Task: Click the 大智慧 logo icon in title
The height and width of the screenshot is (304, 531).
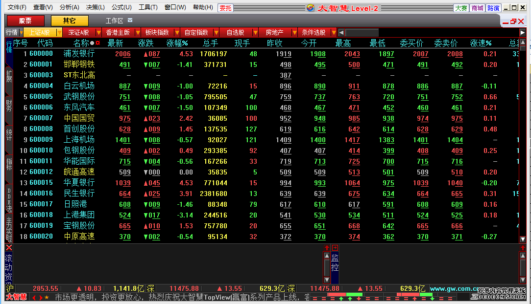Action: point(311,8)
